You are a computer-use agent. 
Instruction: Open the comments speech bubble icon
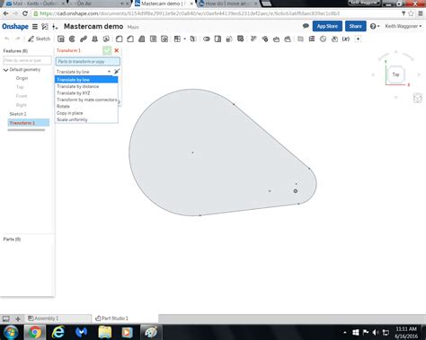pos(306,26)
